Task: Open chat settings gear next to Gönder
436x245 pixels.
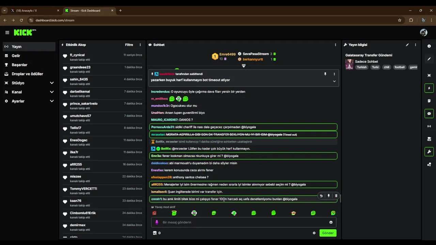Action: [314, 233]
